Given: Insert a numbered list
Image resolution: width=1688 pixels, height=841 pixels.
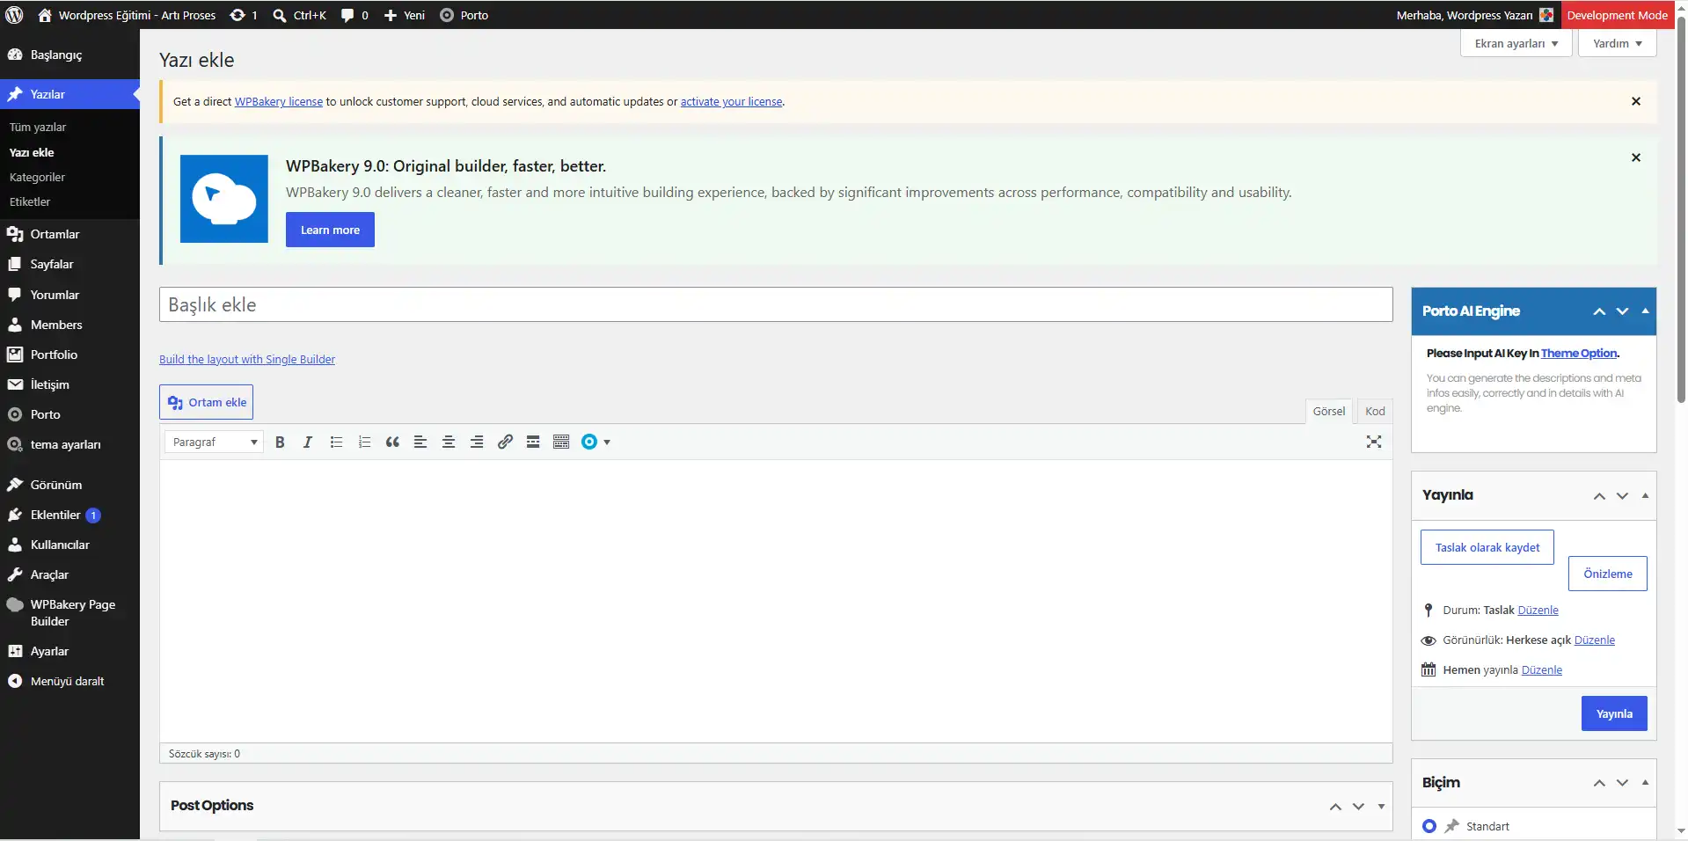Looking at the screenshot, I should [x=364, y=442].
